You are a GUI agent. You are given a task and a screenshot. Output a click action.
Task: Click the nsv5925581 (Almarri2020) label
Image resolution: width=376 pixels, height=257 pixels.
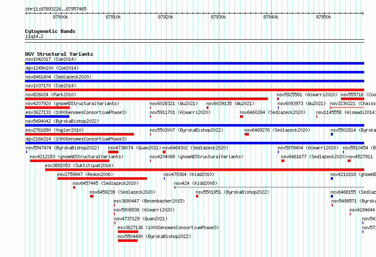[307, 95]
